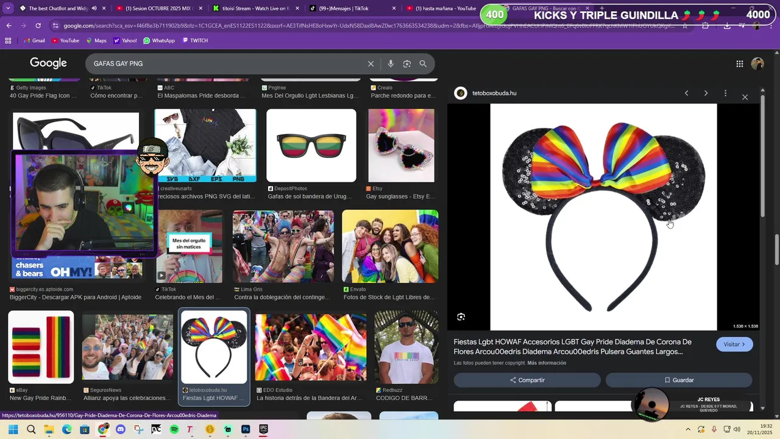Click the magnifier search button in the search box
780x439 pixels.
[x=423, y=63]
